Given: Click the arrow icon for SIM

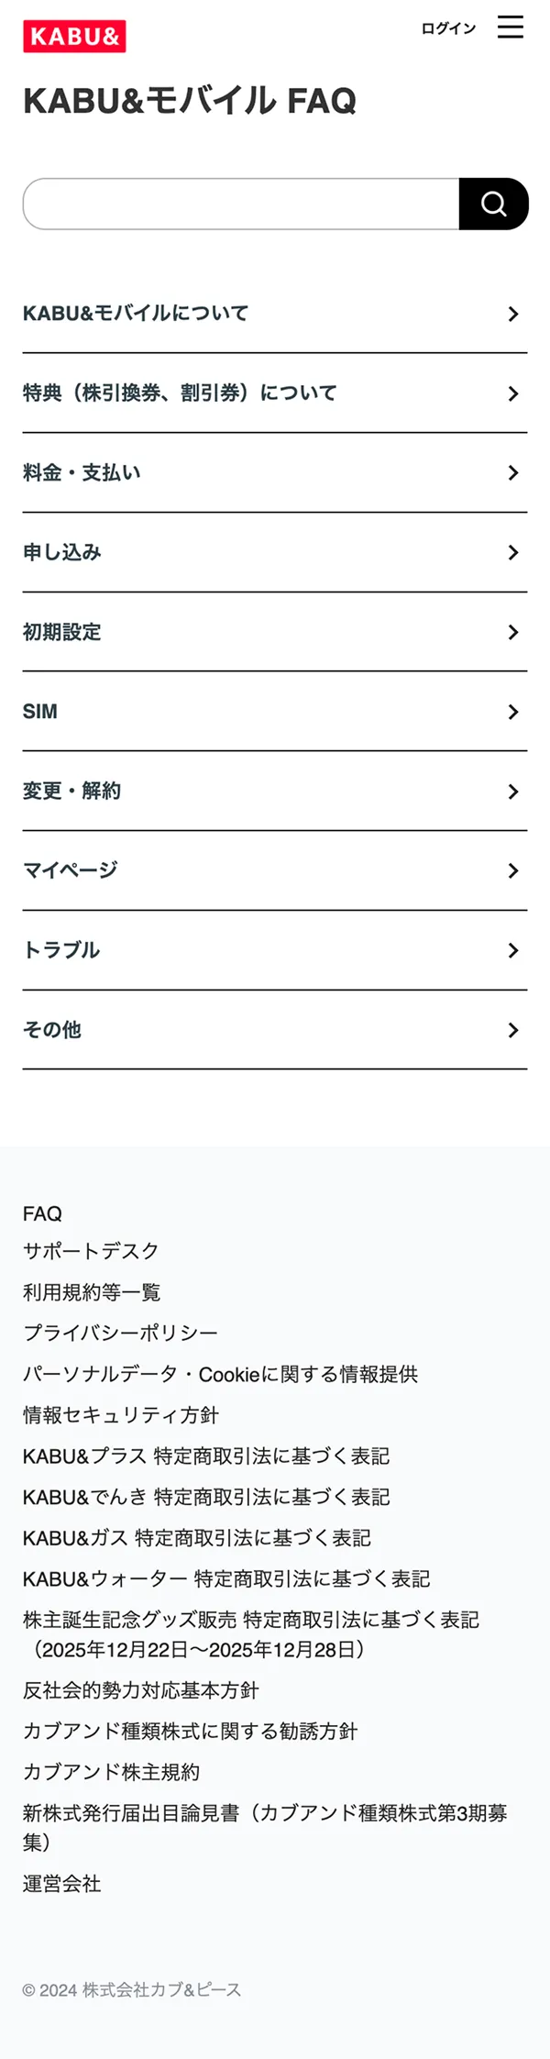Looking at the screenshot, I should 512,713.
